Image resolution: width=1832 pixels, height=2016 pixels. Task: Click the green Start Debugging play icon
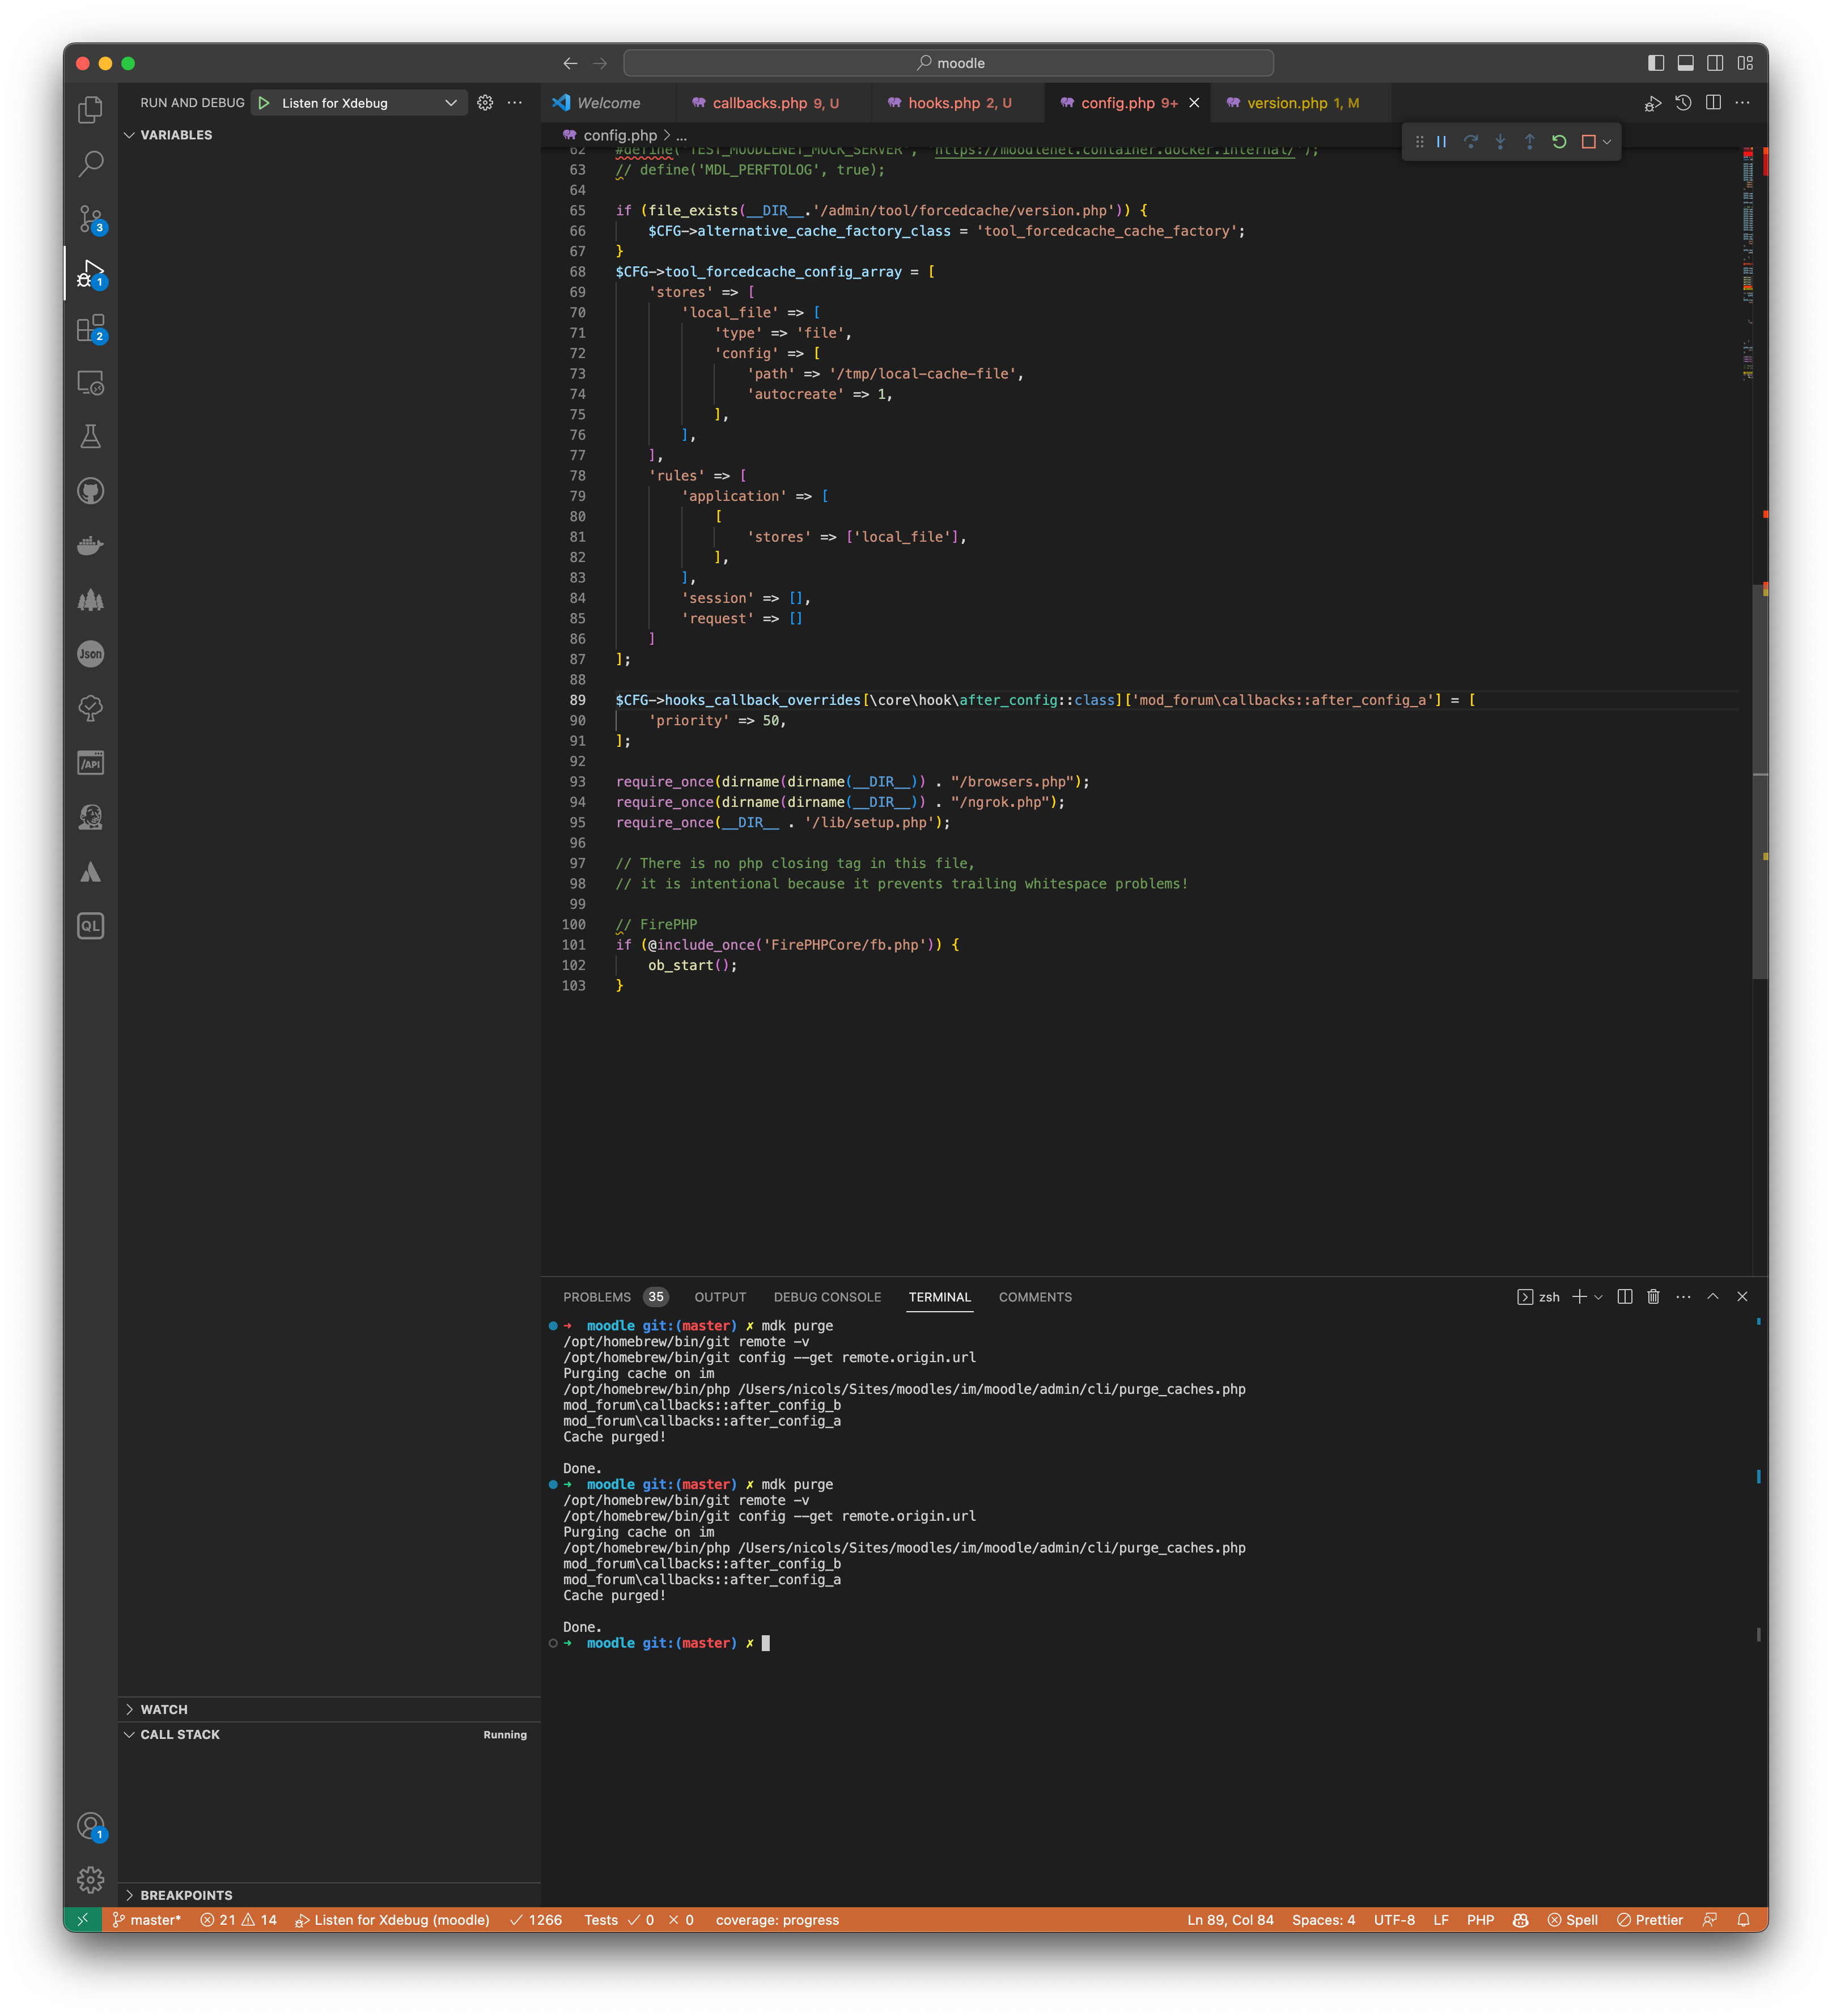pyautogui.click(x=264, y=103)
